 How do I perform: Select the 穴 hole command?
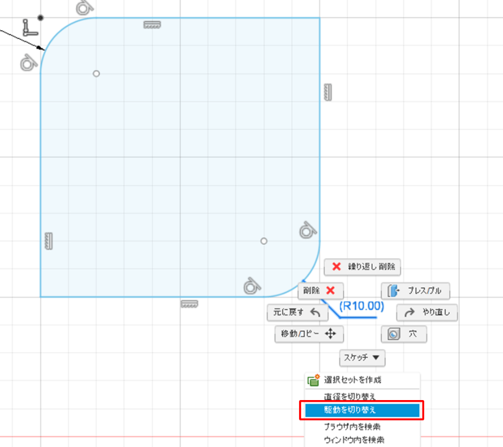404,334
